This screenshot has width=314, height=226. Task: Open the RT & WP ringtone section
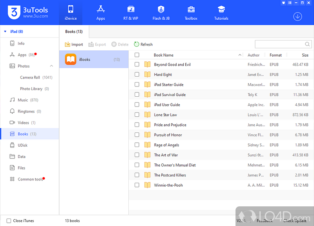[131, 13]
